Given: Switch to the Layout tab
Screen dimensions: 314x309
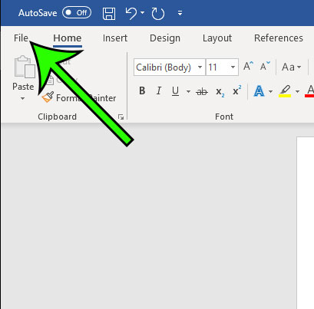Looking at the screenshot, I should [217, 38].
